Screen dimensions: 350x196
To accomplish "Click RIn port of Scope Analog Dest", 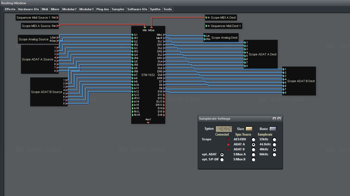I will click(x=205, y=39).
